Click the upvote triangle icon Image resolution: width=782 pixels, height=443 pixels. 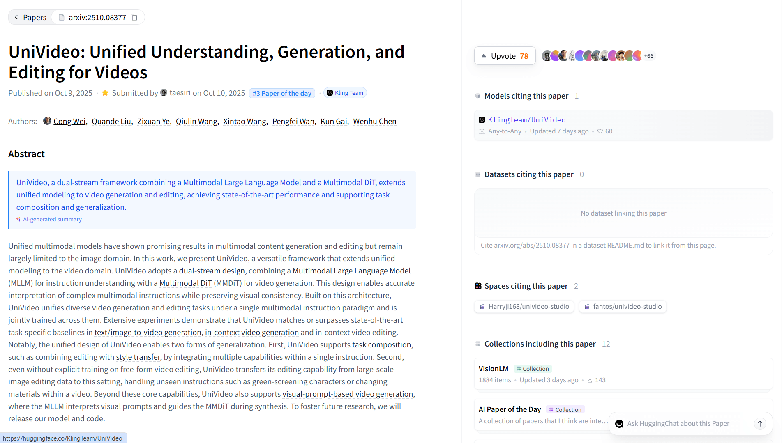click(484, 56)
